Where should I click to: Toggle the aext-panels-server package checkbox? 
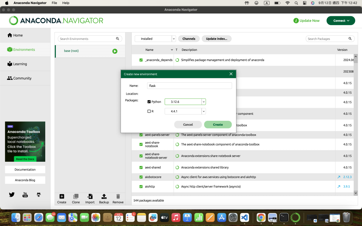pos(141,135)
